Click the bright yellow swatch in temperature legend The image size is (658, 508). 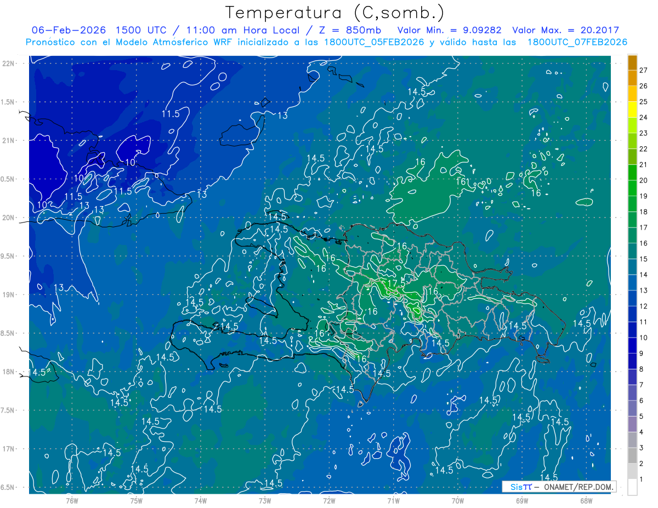pos(632,110)
